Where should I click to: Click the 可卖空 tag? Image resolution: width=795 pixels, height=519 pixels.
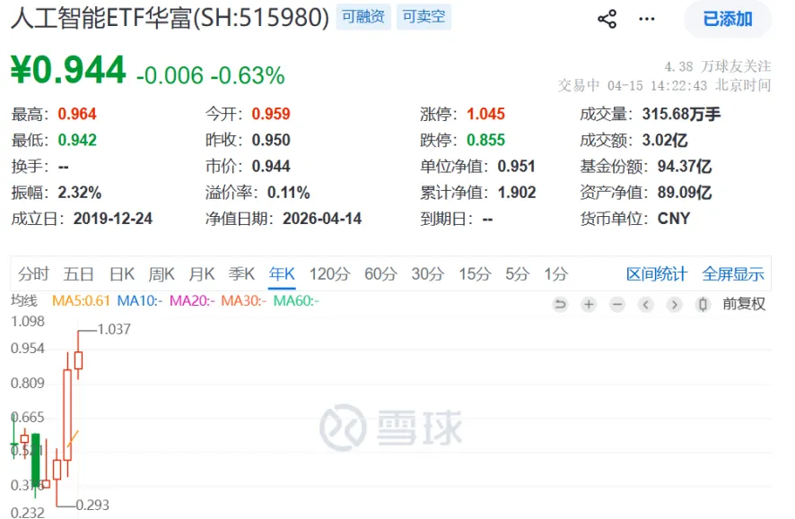pos(424,17)
